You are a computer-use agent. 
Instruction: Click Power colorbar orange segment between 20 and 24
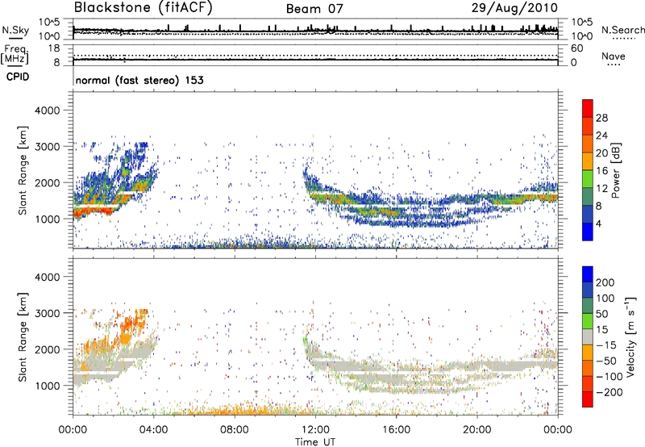(x=588, y=144)
